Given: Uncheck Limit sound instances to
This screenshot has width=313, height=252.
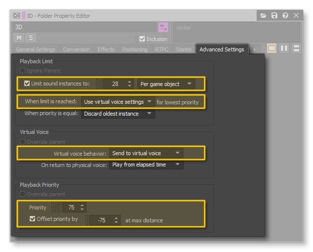Looking at the screenshot, I should (27, 84).
